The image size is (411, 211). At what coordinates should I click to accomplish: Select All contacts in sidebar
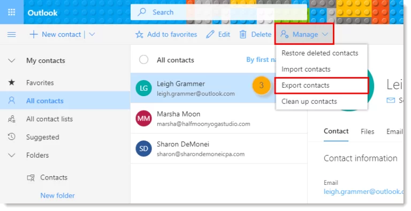65,100
